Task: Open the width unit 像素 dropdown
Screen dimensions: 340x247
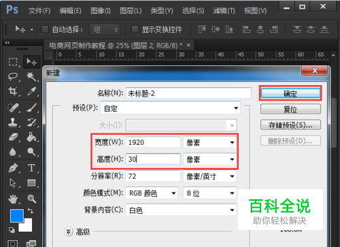Action: 210,142
